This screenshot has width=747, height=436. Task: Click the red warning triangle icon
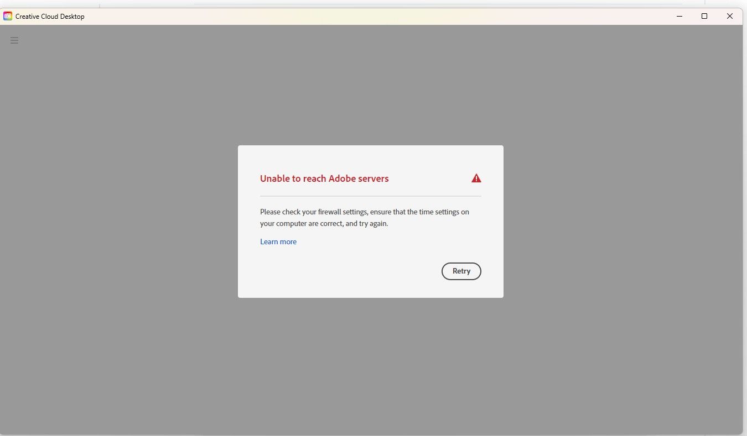pyautogui.click(x=476, y=178)
